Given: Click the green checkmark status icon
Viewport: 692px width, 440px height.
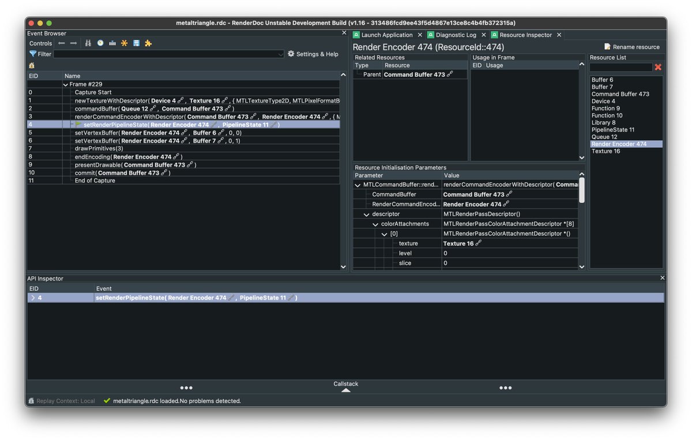Looking at the screenshot, I should 107,401.
